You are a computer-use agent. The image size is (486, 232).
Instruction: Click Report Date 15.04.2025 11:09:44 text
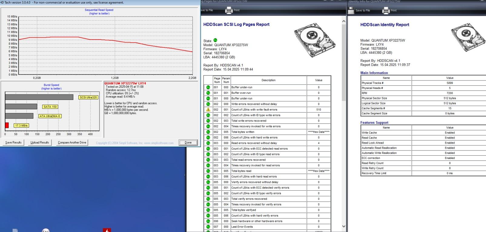(228, 69)
